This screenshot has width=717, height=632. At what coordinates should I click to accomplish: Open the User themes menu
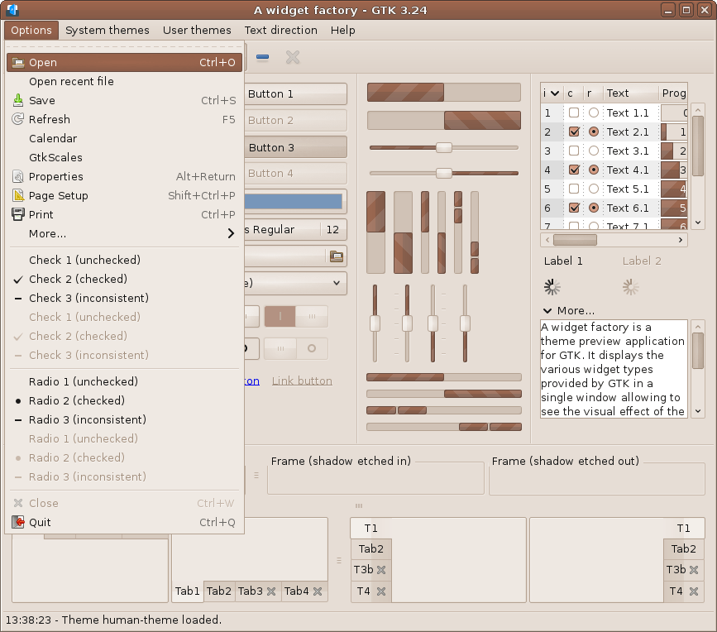pos(197,30)
